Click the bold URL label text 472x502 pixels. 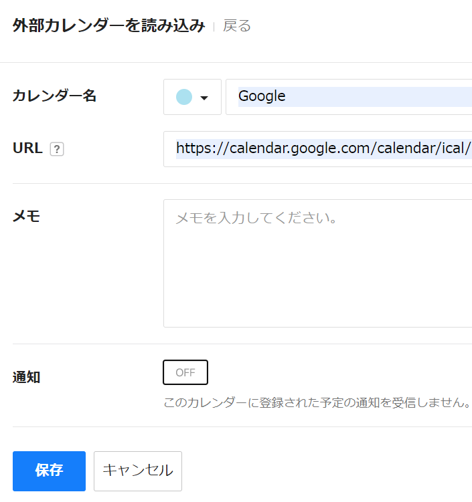tap(27, 148)
